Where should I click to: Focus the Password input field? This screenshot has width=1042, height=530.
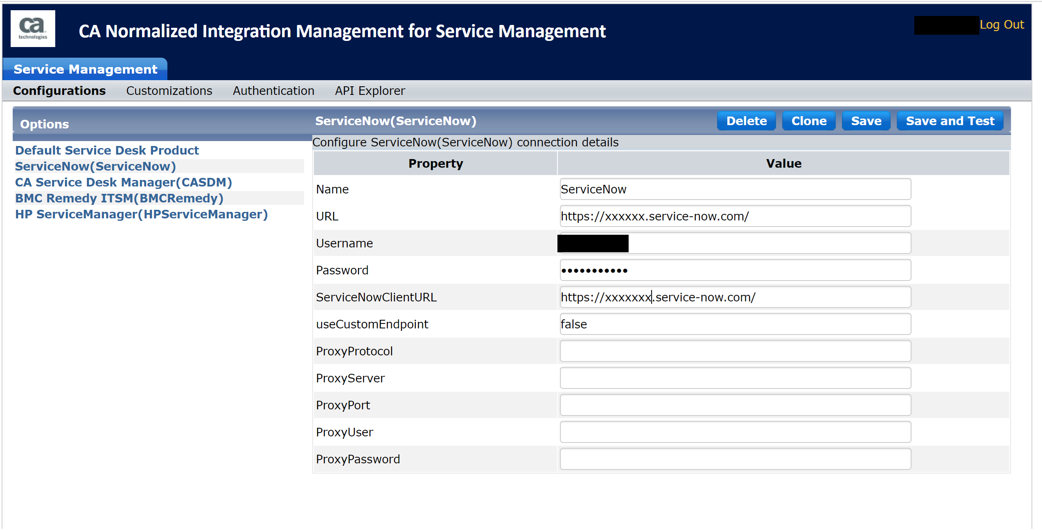pos(735,270)
